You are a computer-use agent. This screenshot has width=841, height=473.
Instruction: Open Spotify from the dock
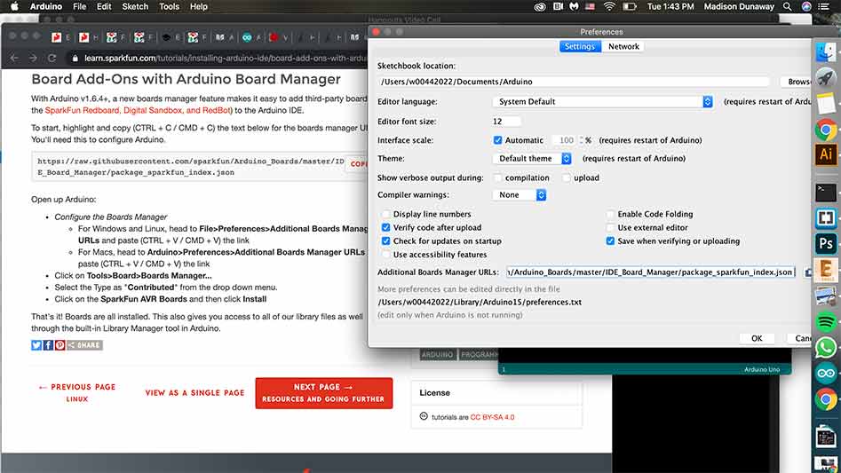point(825,322)
